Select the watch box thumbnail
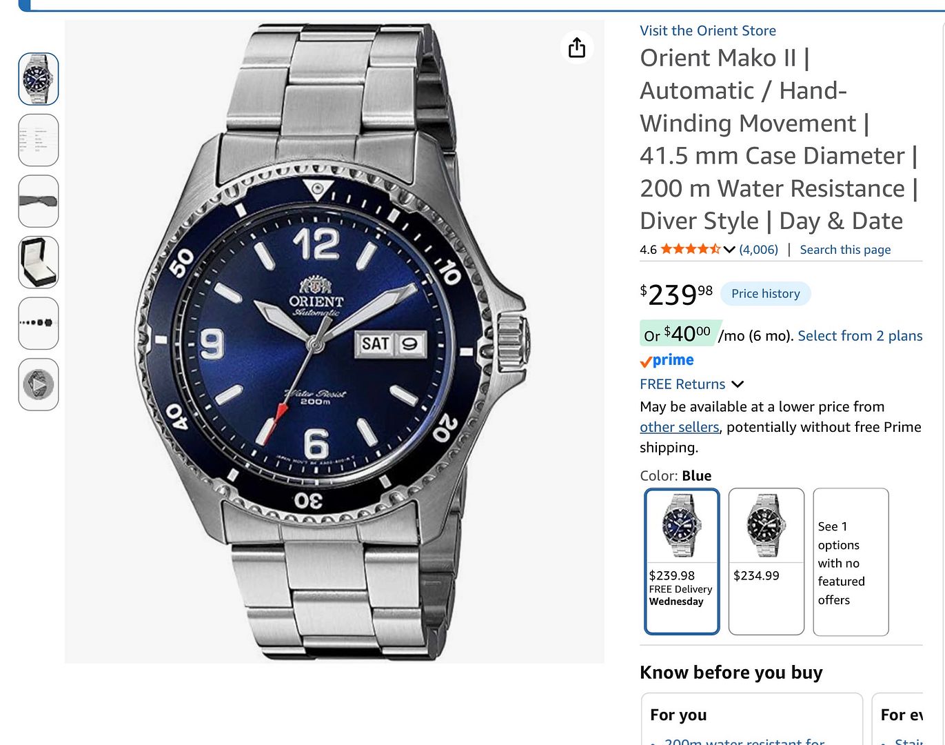 39,262
